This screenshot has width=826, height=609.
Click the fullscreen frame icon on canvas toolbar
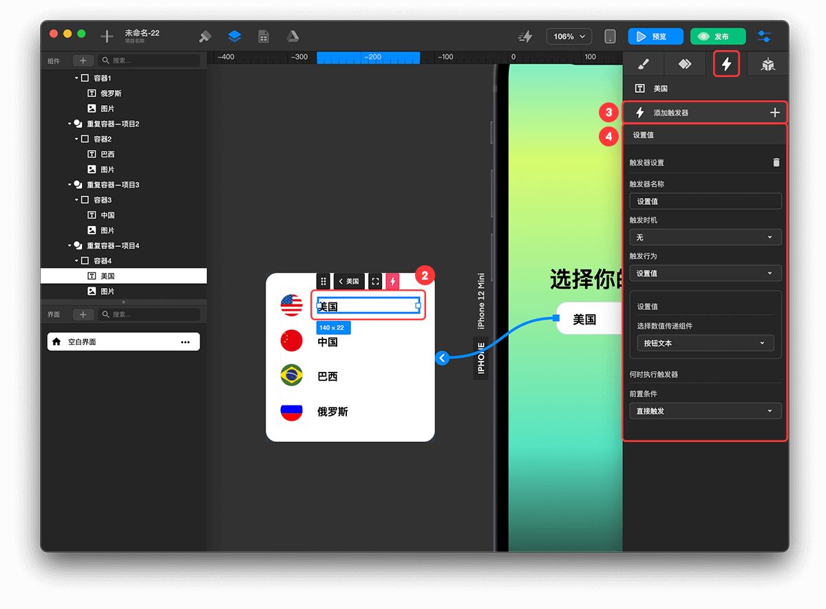tap(375, 281)
